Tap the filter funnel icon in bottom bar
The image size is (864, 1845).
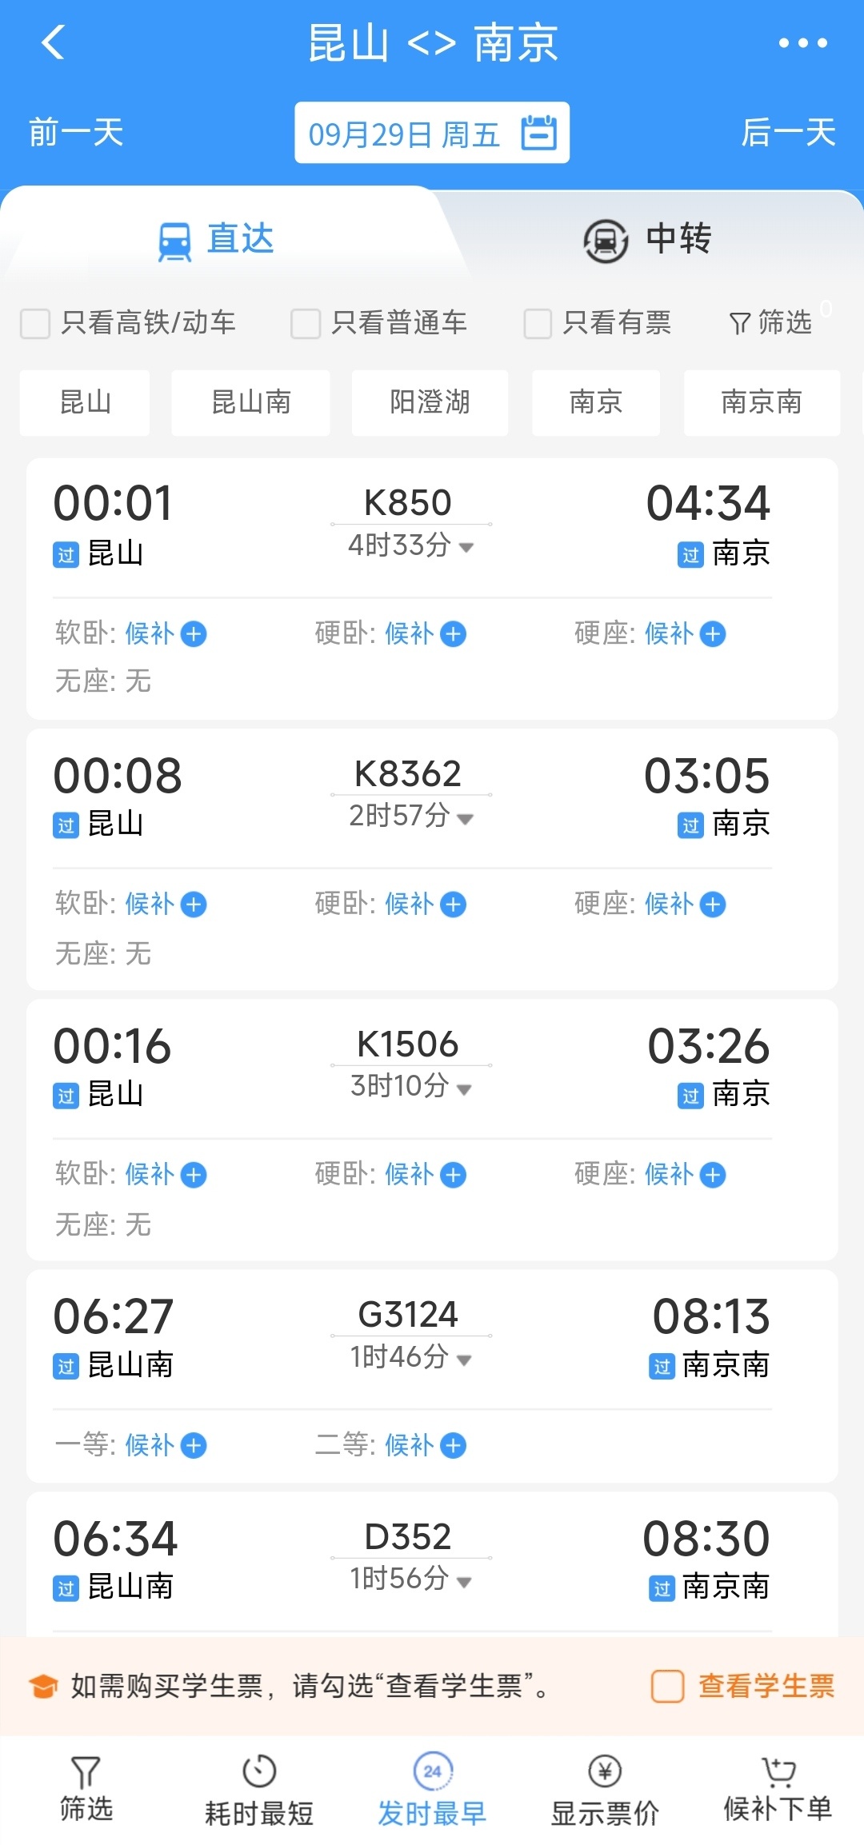pyautogui.click(x=86, y=1771)
